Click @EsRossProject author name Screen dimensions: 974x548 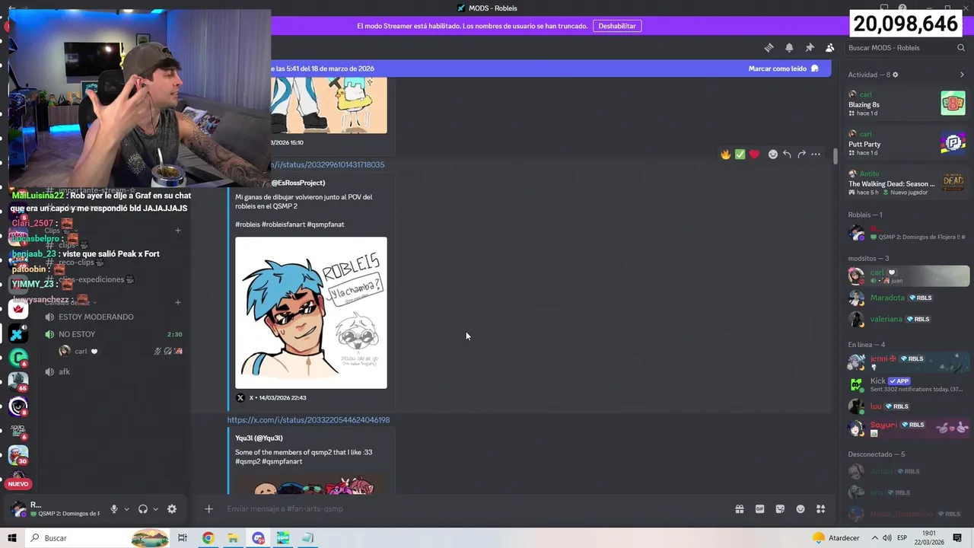click(298, 183)
